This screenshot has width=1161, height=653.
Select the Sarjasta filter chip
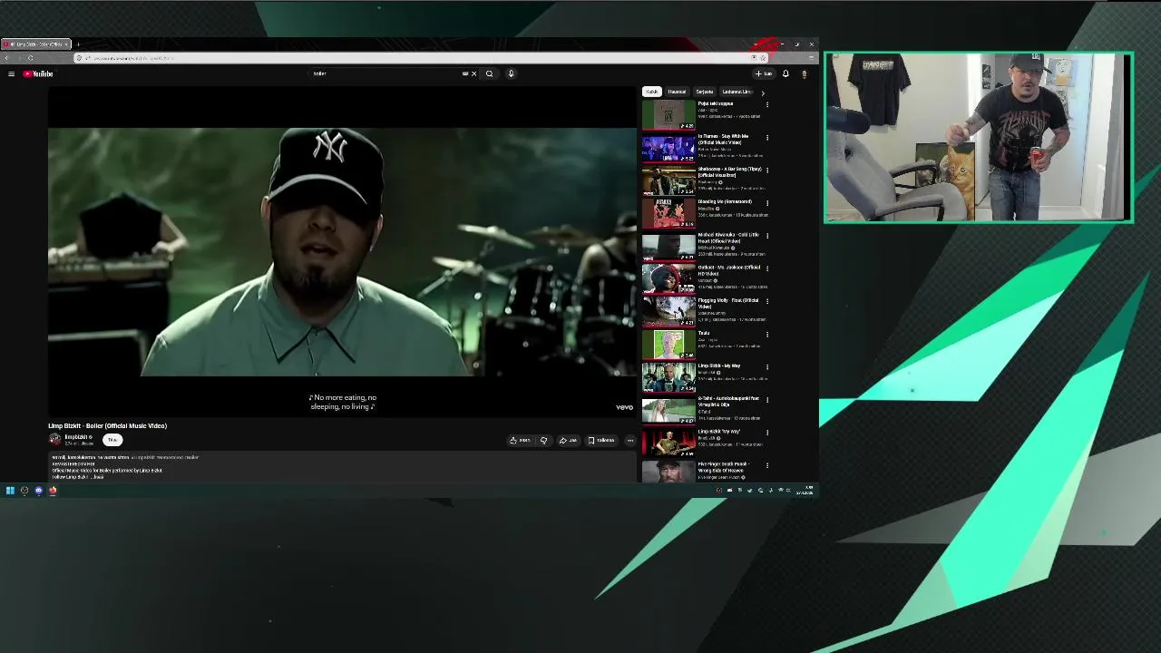click(705, 92)
